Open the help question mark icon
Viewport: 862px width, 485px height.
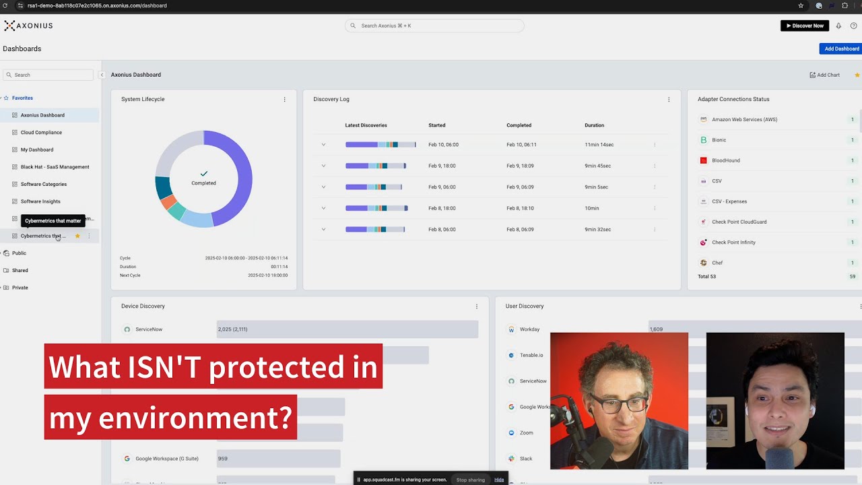[853, 26]
